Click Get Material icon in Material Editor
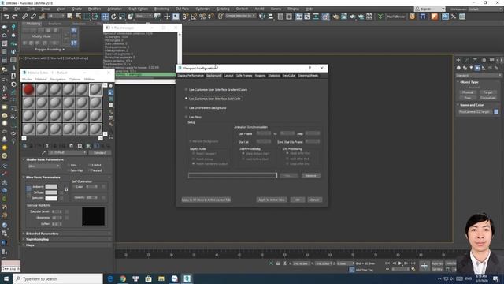The width and height of the screenshot is (504, 284). click(24, 146)
